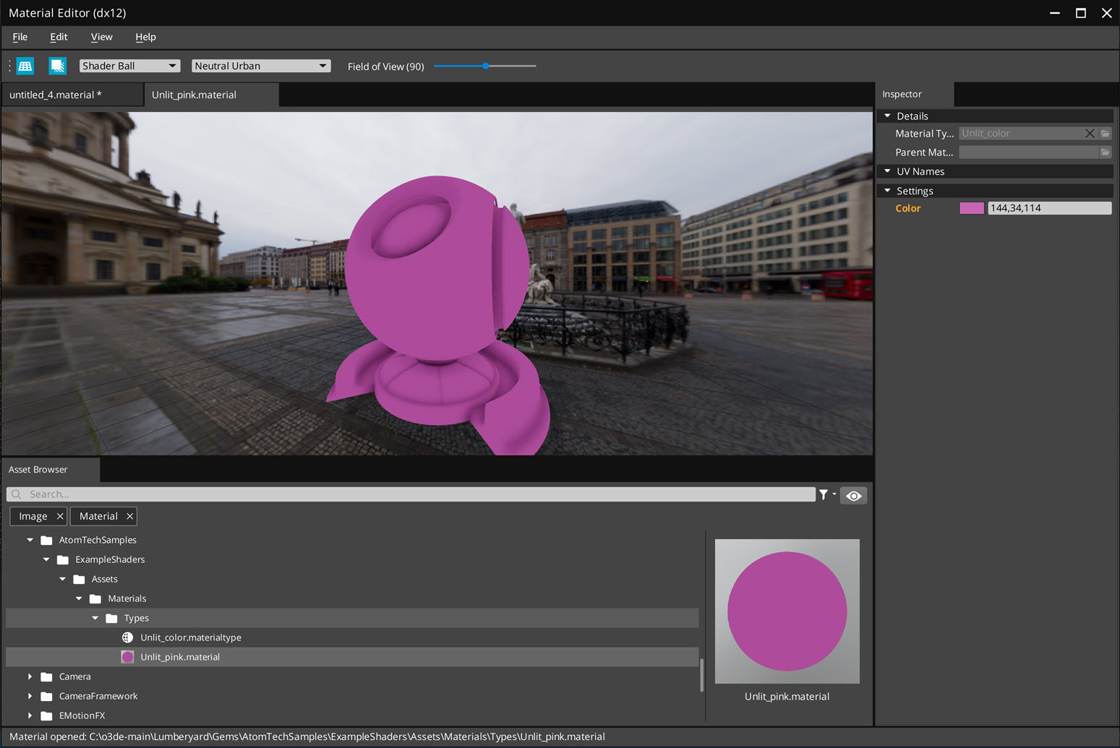
Task: Click the search magnifier icon in Asset Browser
Action: coord(15,494)
